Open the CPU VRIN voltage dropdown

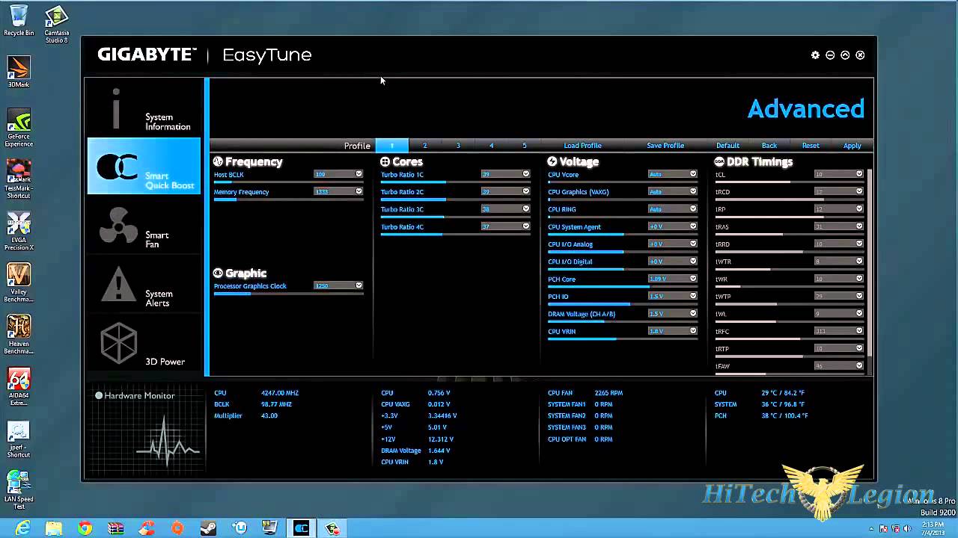pos(693,331)
